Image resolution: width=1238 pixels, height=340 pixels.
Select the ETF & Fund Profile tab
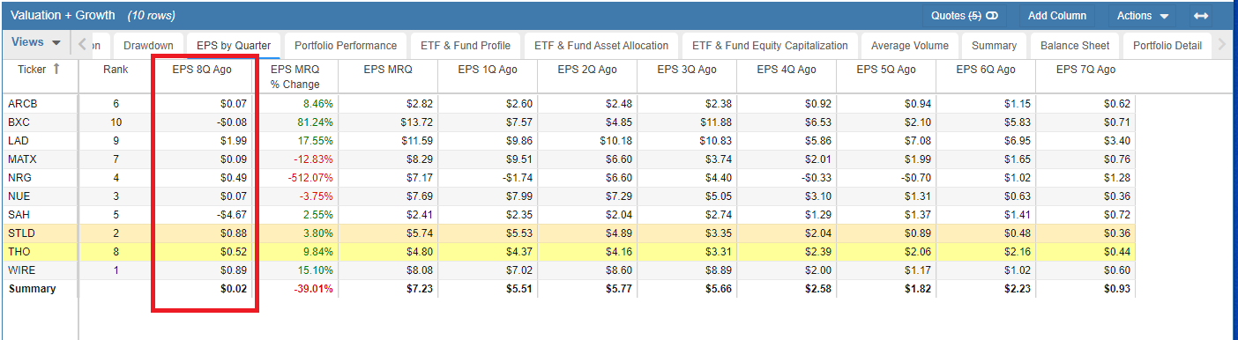[x=466, y=46]
